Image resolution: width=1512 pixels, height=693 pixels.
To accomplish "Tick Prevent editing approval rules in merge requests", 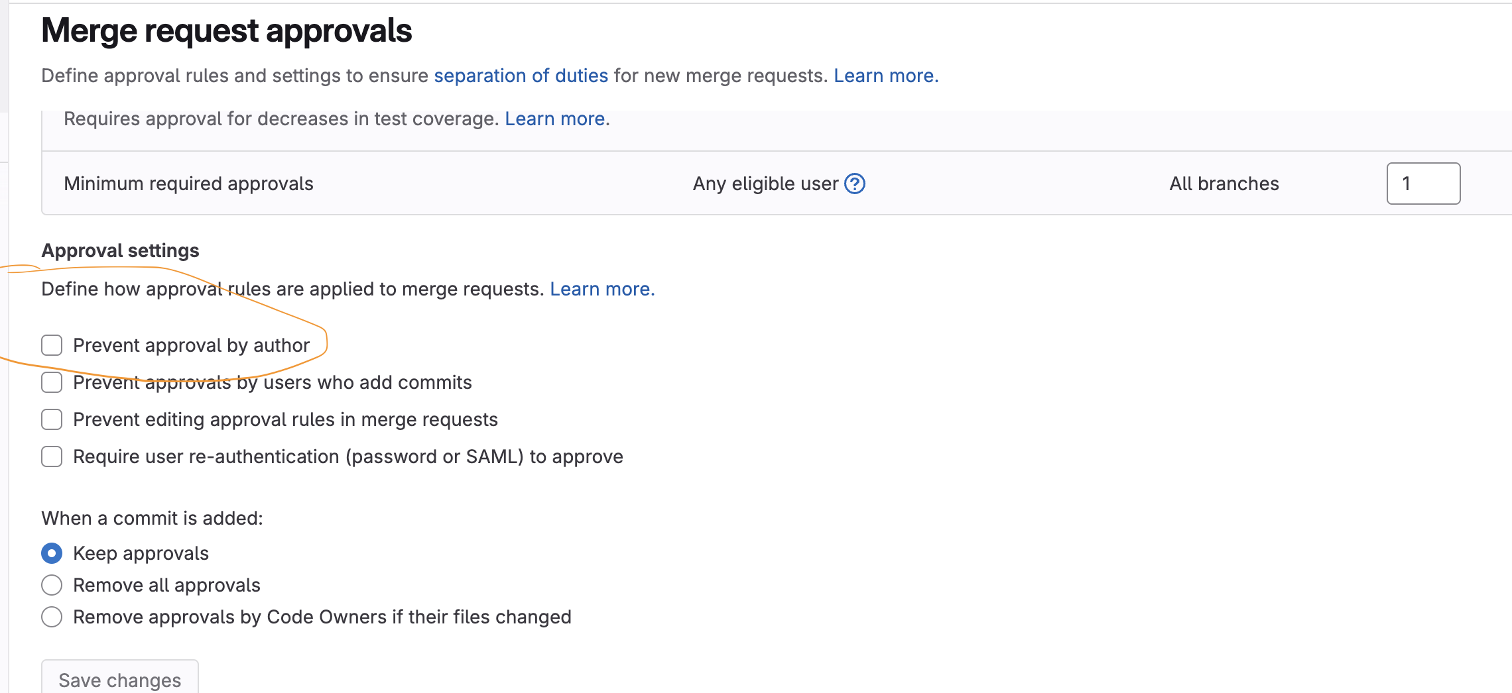I will tap(52, 419).
